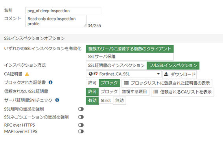Open the Fortinet_CA_SSL dropdown arrow

point(158,74)
